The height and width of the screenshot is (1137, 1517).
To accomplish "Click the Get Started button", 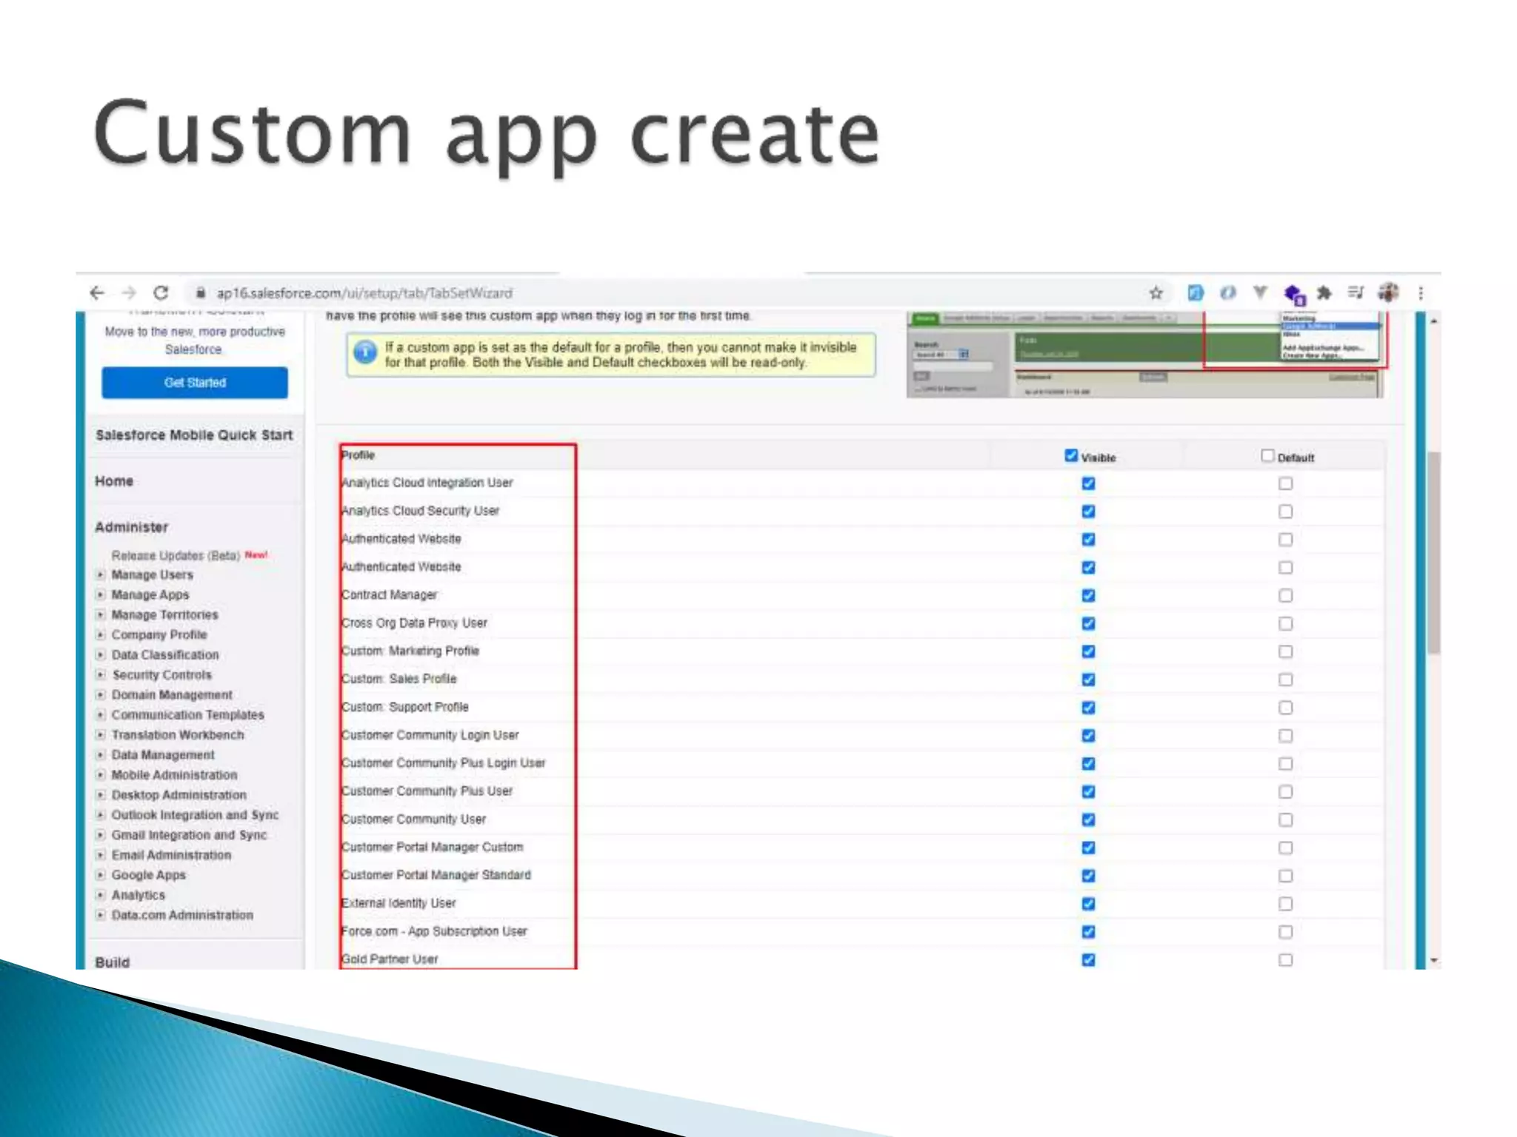I will (x=195, y=383).
